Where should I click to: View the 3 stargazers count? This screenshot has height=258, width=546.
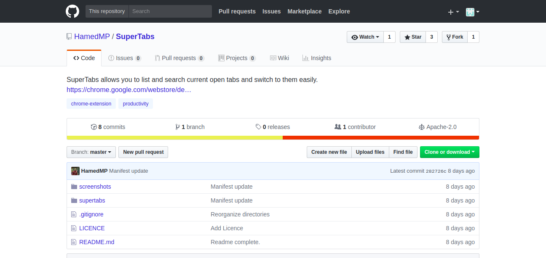click(x=431, y=37)
